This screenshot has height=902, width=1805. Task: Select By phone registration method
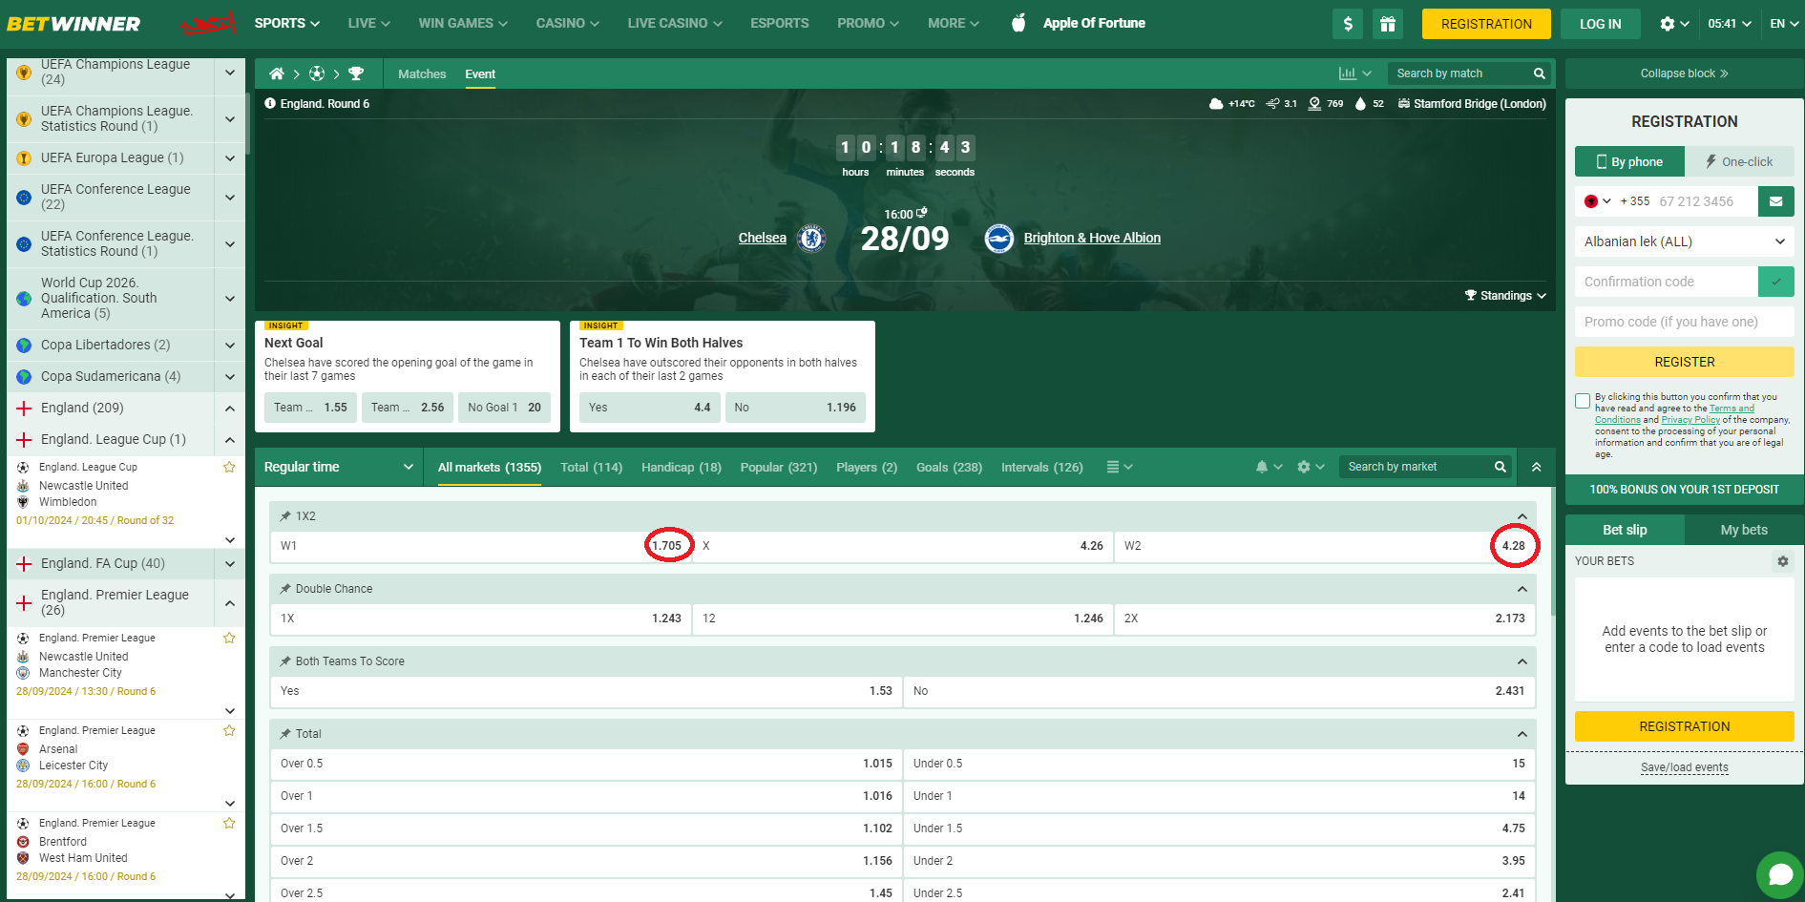coord(1629,161)
